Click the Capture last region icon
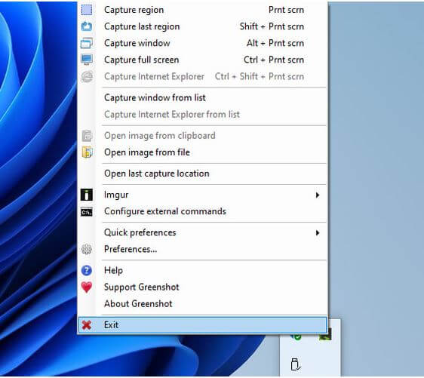The height and width of the screenshot is (378, 424). [x=87, y=26]
